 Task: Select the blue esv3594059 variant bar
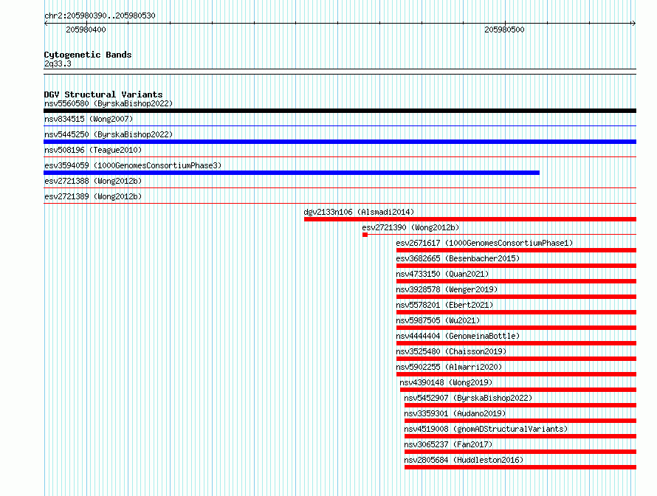(x=292, y=173)
